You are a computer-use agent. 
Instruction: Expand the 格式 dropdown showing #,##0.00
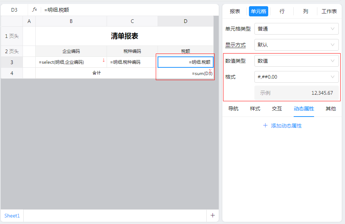(297, 77)
